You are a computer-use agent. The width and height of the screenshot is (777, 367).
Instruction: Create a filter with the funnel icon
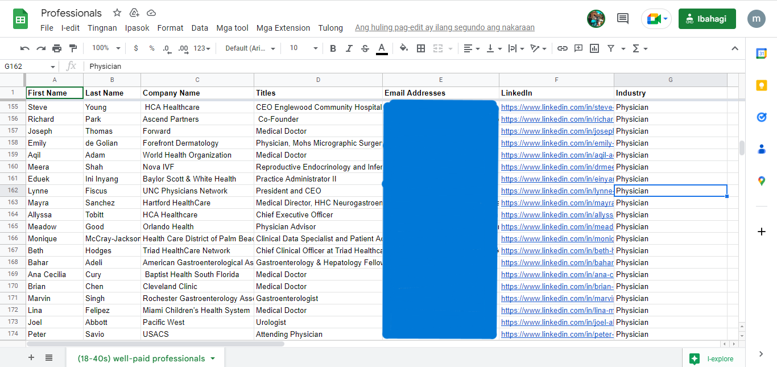(611, 48)
